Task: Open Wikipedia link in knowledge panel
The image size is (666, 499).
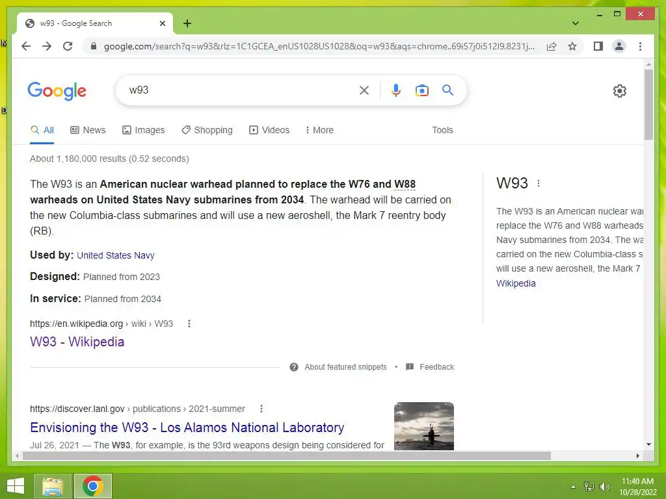Action: (516, 283)
